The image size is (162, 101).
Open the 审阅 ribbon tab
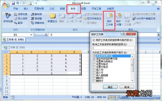click(x=73, y=9)
